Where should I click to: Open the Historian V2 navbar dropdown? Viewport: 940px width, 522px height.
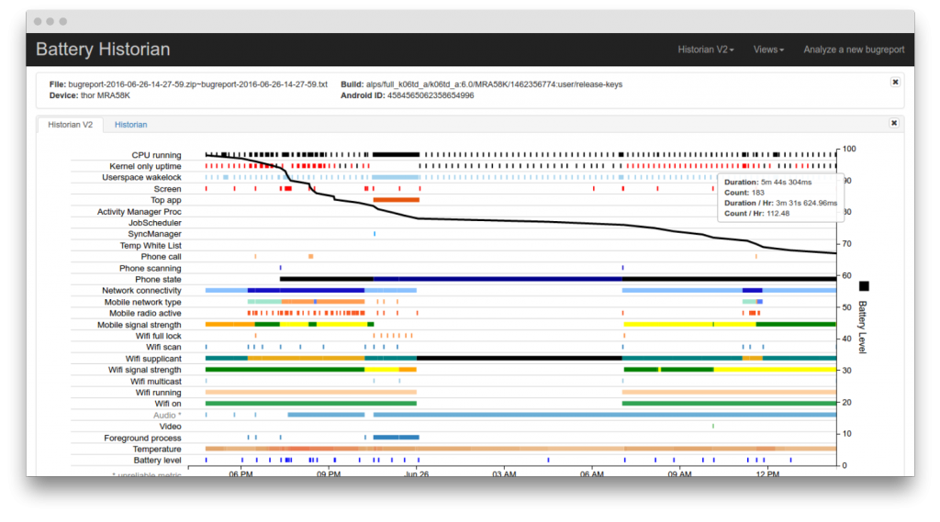[705, 50]
